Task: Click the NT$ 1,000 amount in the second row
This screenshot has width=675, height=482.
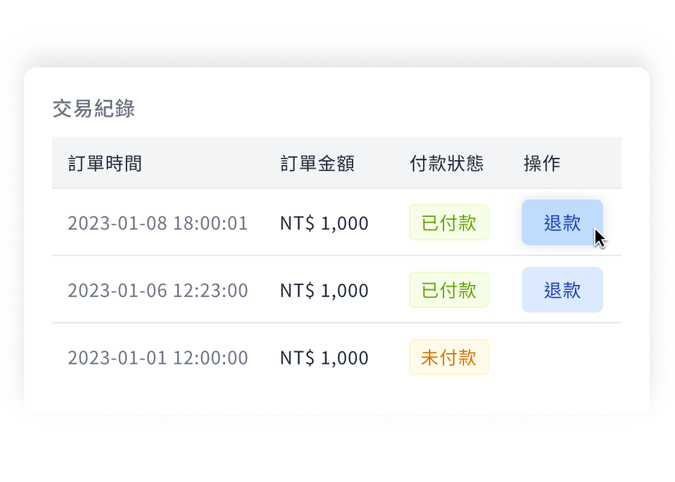Action: click(324, 291)
